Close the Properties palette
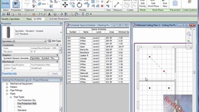199x112 pixels. tap(61, 24)
